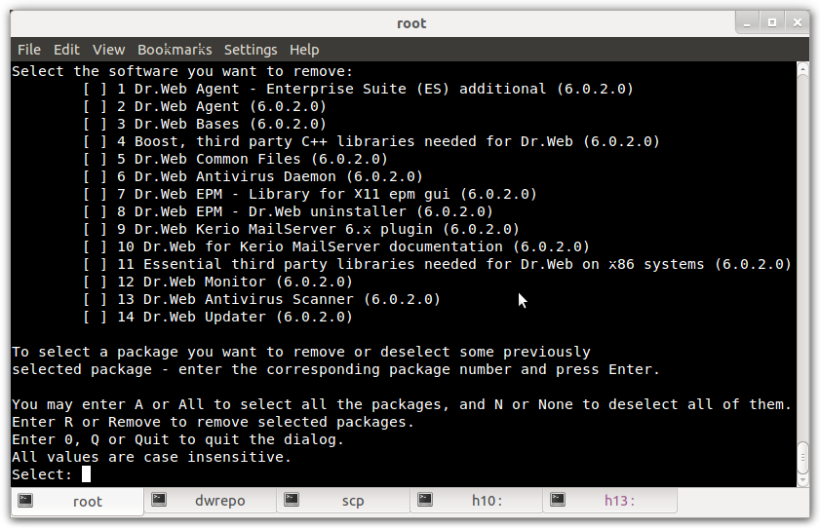Maximize the root terminal window
The width and height of the screenshot is (820, 528).
[772, 23]
